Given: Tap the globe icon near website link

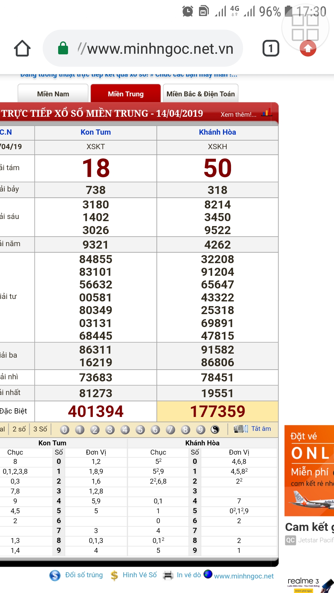Looking at the screenshot, I should pos(208,574).
